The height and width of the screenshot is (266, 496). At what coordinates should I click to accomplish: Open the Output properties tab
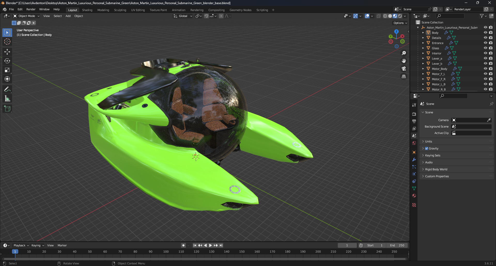(x=414, y=121)
